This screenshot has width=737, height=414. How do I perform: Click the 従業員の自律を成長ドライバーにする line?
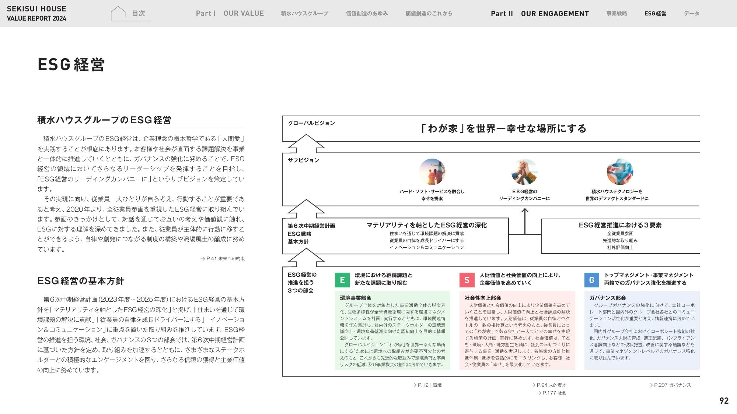click(427, 241)
